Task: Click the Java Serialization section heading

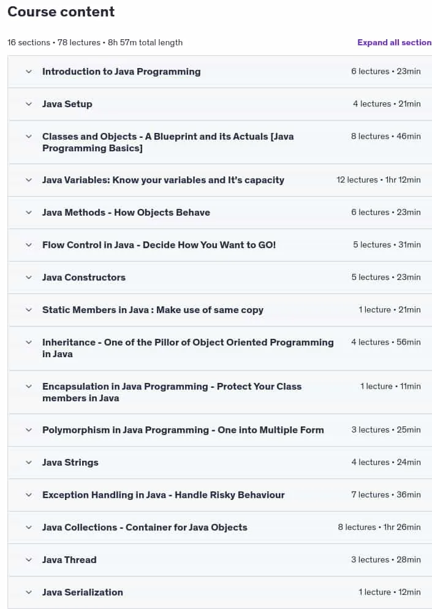Action: tap(83, 592)
